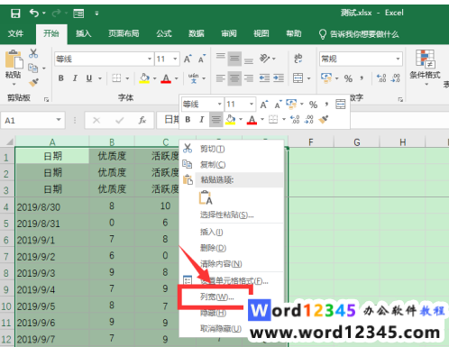Toggle ribbon align right button

(249, 78)
